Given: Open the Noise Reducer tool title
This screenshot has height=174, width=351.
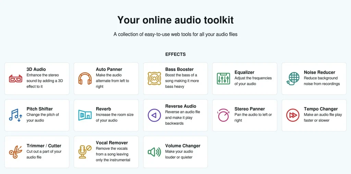Looking at the screenshot, I should [319, 72].
